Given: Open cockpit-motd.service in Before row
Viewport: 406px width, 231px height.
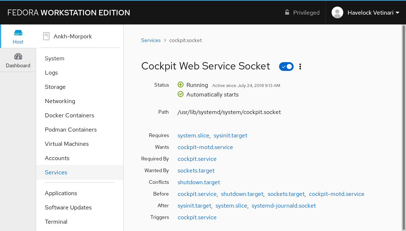Looking at the screenshot, I should [x=337, y=194].
